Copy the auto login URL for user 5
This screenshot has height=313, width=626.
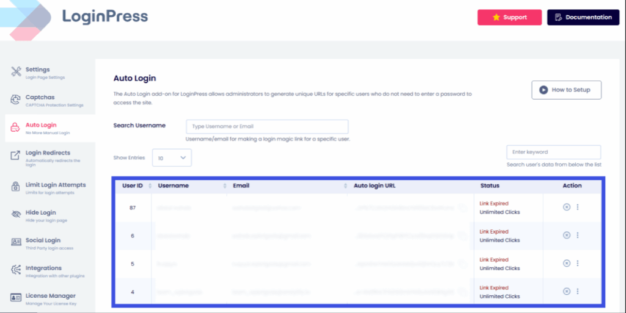tap(463, 264)
